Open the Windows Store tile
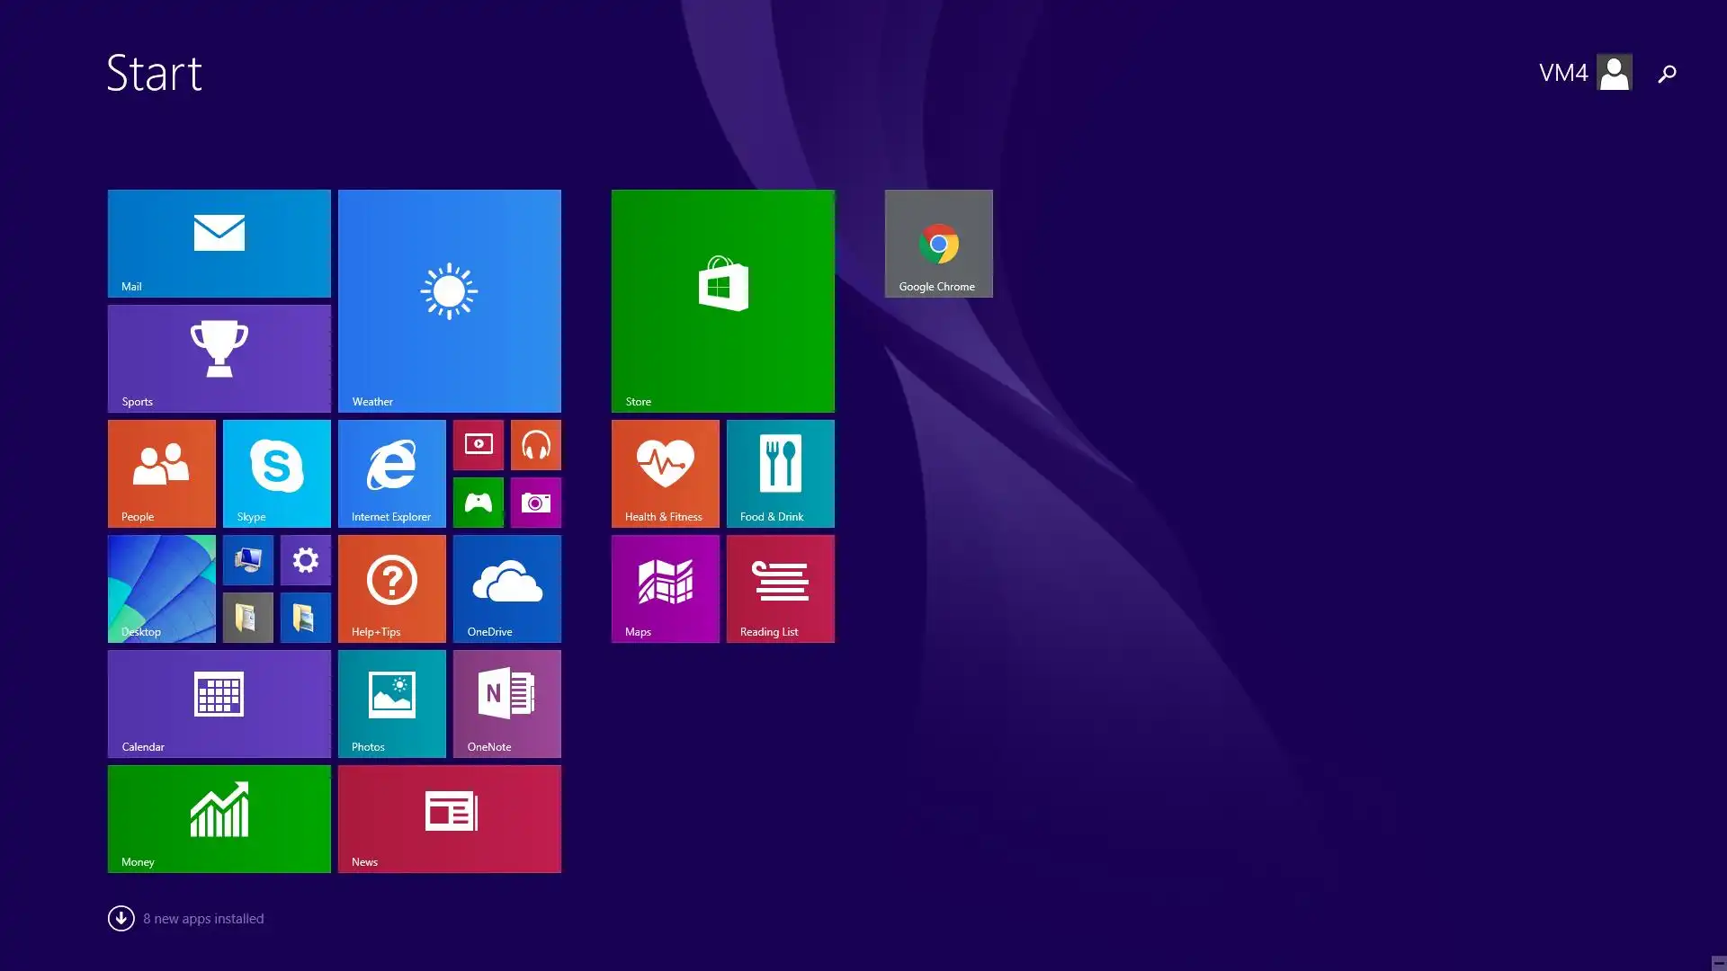This screenshot has height=971, width=1727. (722, 300)
